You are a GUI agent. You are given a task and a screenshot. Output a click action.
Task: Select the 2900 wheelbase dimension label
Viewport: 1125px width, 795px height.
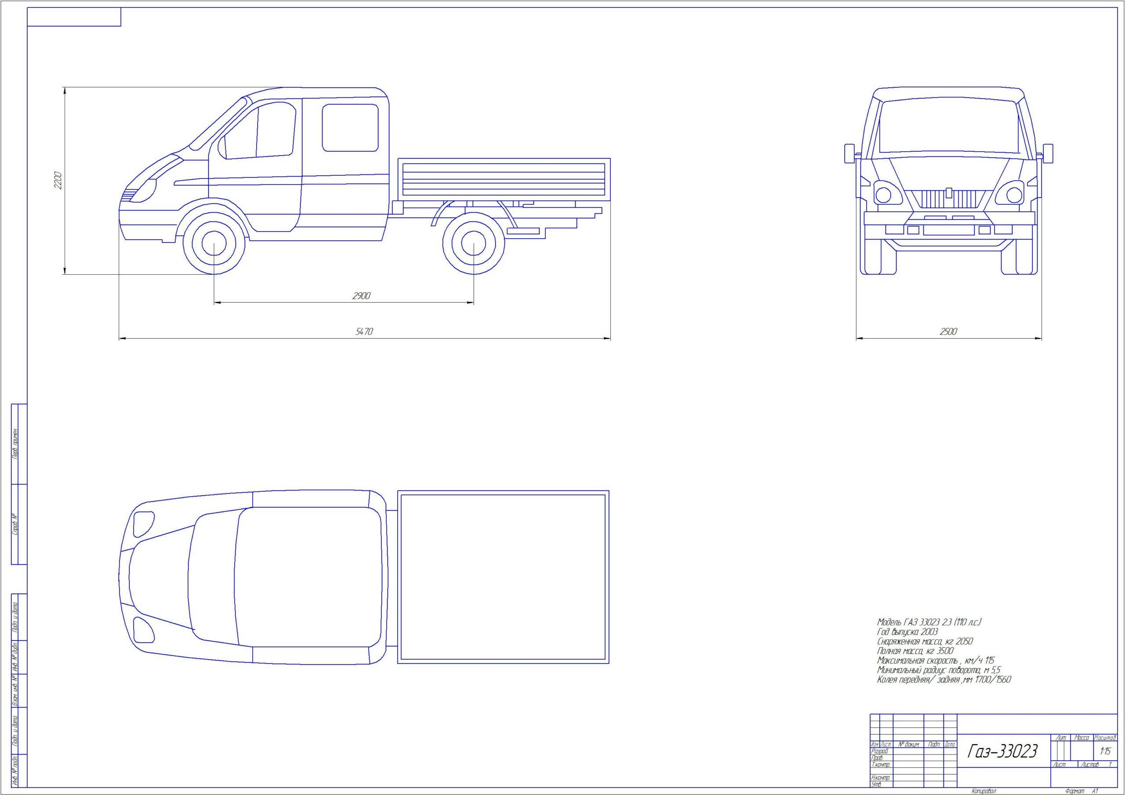tap(361, 296)
